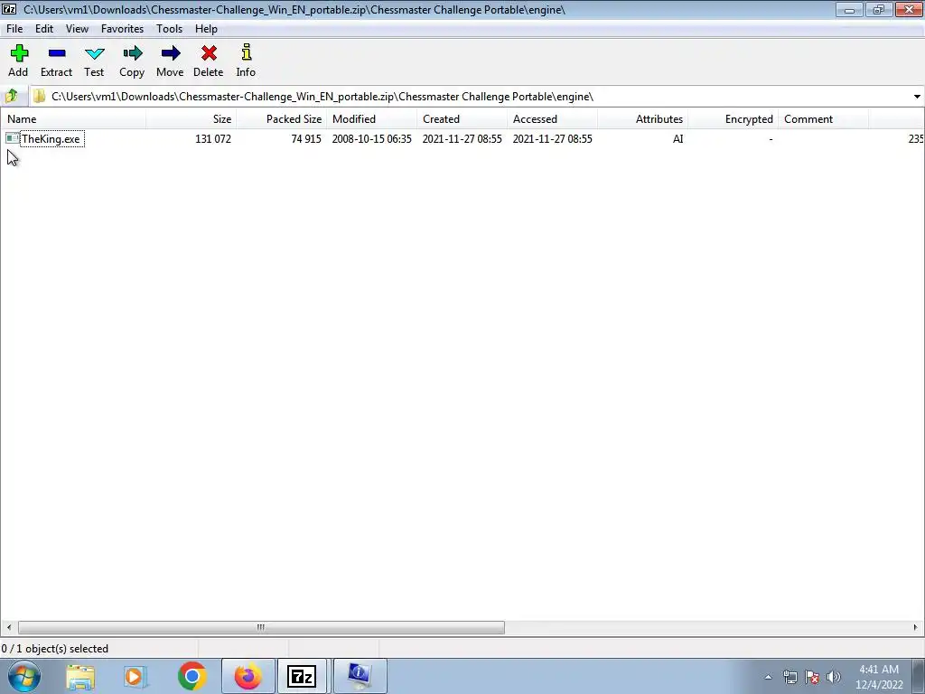
Task: Sort by the Packed Size column
Action: (282, 118)
